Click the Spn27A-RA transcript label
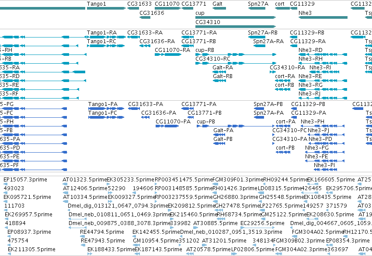The width and height of the screenshot is (372, 256). (x=268, y=41)
